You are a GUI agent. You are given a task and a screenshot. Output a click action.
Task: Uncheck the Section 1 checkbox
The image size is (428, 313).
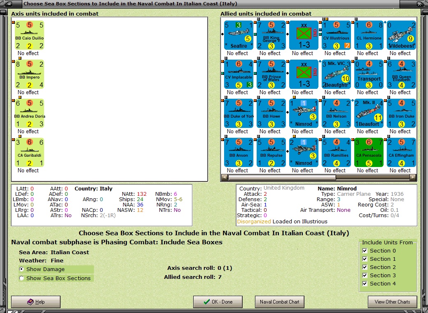[x=365, y=259]
